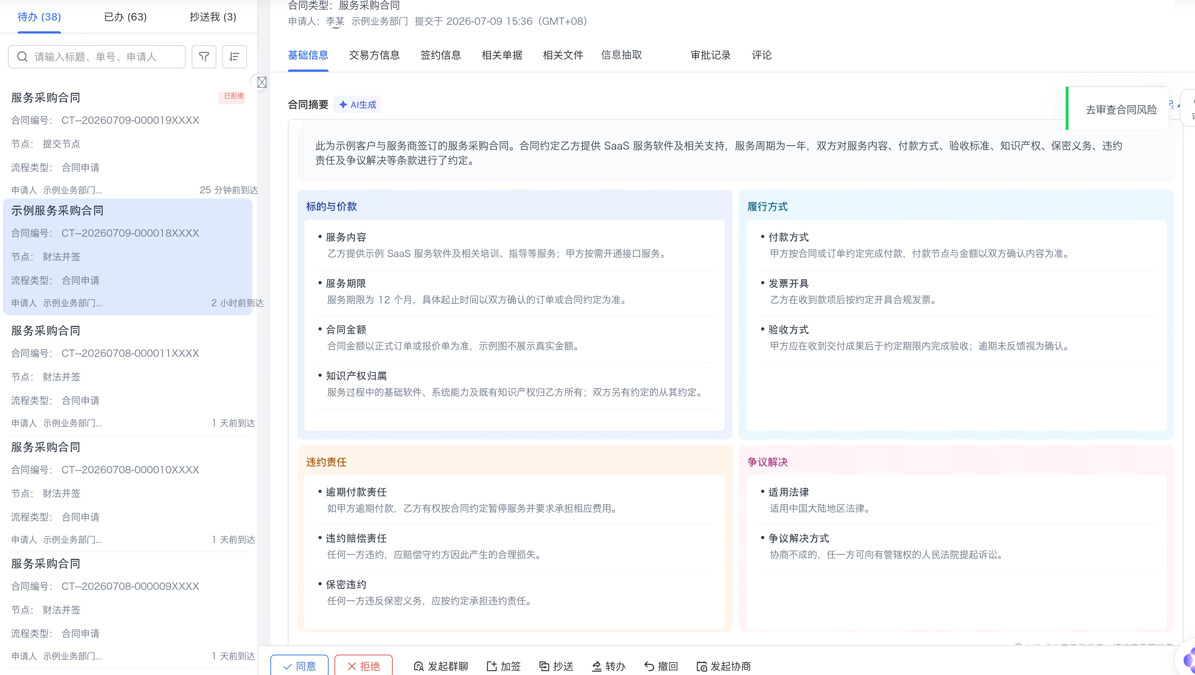The height and width of the screenshot is (675, 1195).
Task: Click the 合同金额 summary item
Action: click(x=515, y=339)
